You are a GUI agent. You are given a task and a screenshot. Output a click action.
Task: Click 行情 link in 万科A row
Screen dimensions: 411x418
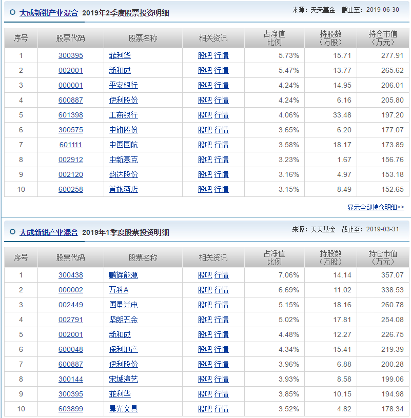[x=221, y=290]
